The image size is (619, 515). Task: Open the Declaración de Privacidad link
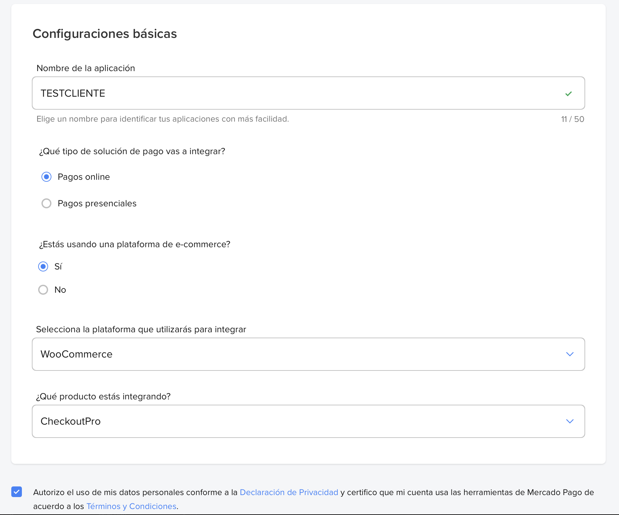coord(289,492)
